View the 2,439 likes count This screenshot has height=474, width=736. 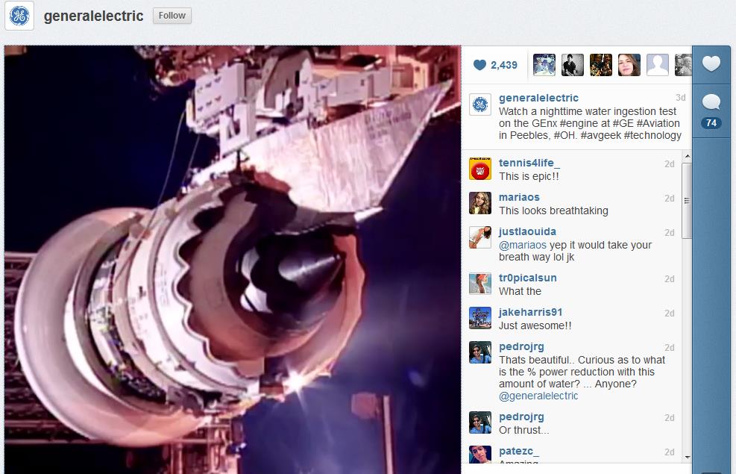coord(504,65)
